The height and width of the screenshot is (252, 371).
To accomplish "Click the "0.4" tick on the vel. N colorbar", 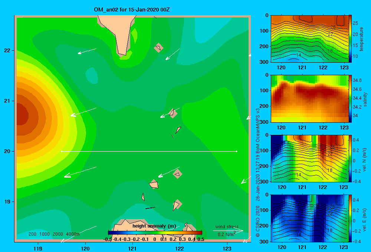I will click(x=356, y=140).
